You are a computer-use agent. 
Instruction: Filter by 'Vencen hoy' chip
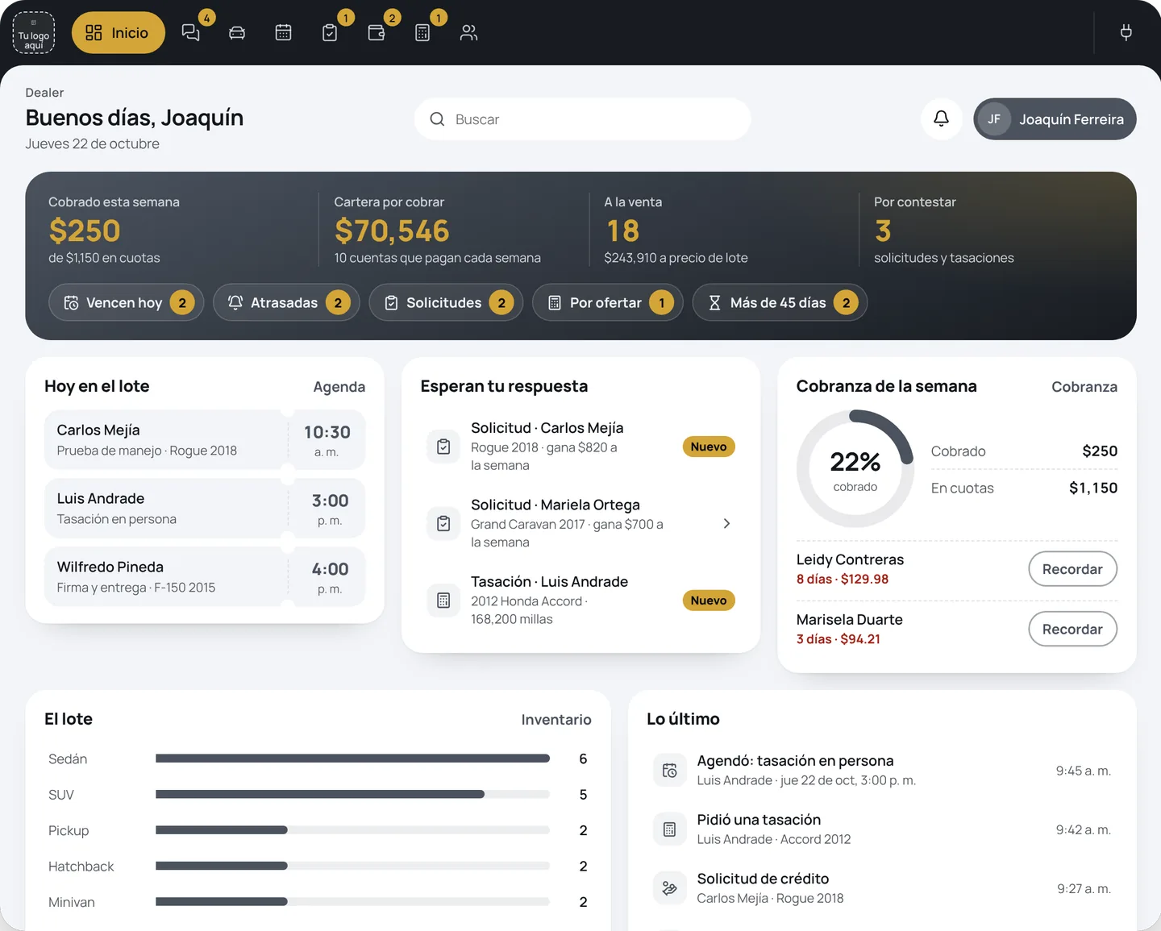(x=127, y=303)
